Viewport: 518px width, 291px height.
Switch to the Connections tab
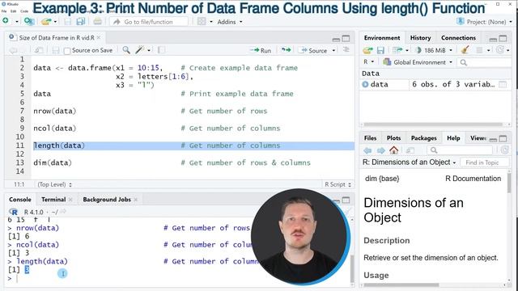click(458, 38)
